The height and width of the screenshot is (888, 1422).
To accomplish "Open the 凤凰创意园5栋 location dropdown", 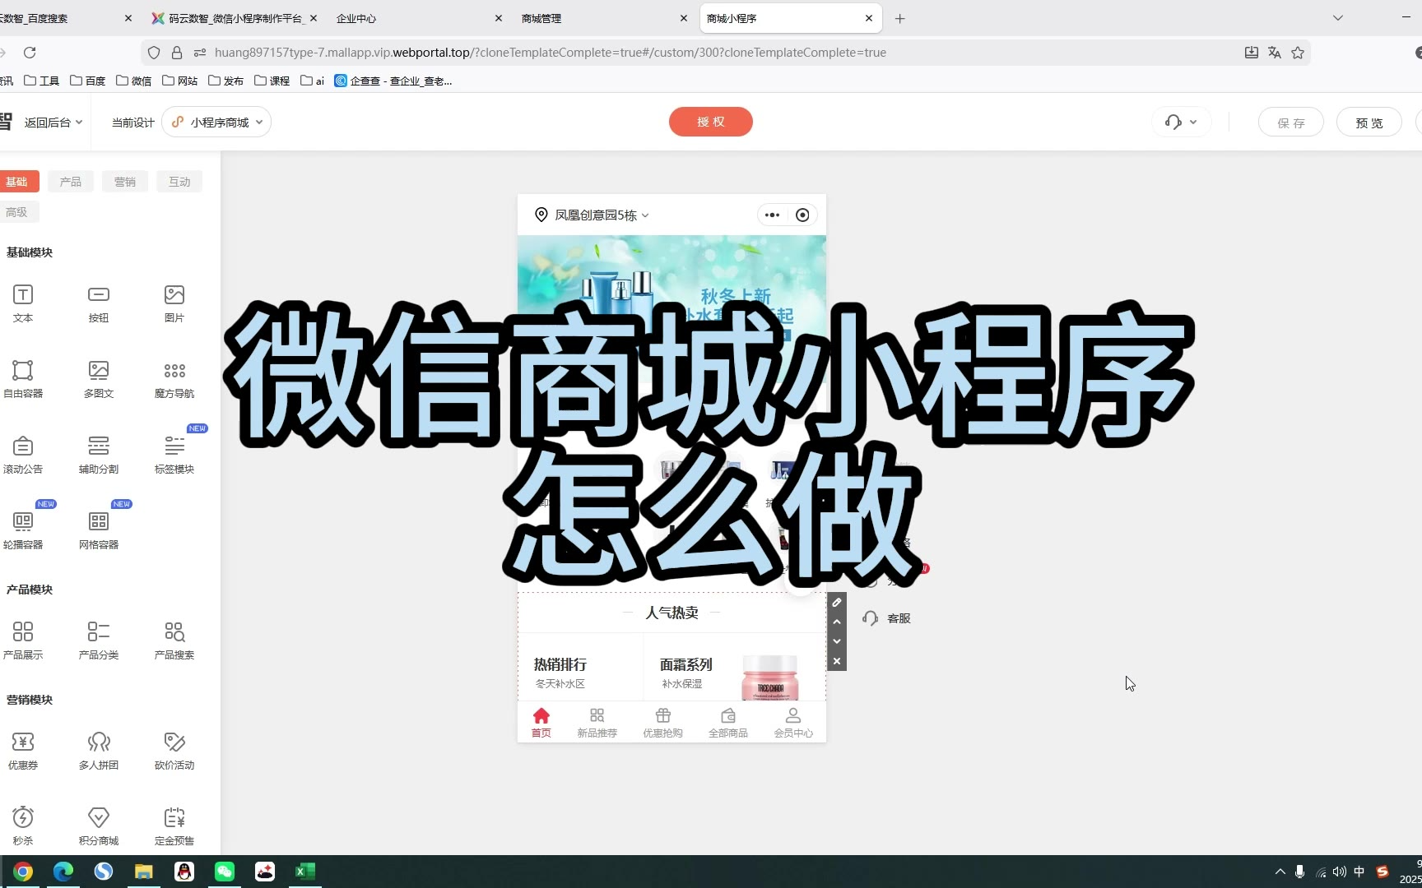I will tap(592, 215).
